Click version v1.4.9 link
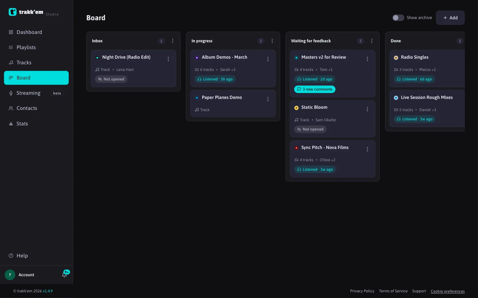 coord(48,291)
